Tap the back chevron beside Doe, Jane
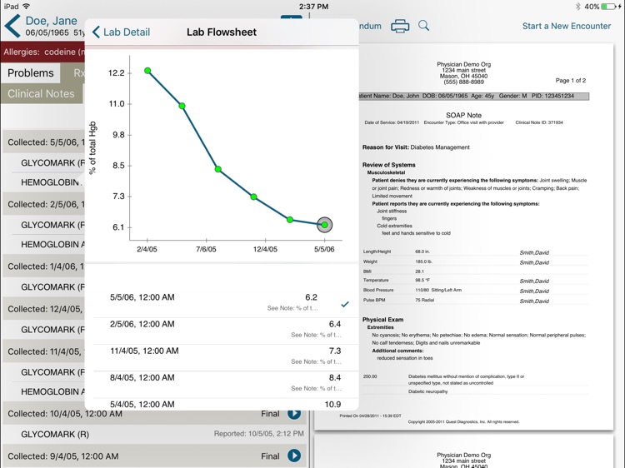The width and height of the screenshot is (625, 468). pyautogui.click(x=12, y=26)
